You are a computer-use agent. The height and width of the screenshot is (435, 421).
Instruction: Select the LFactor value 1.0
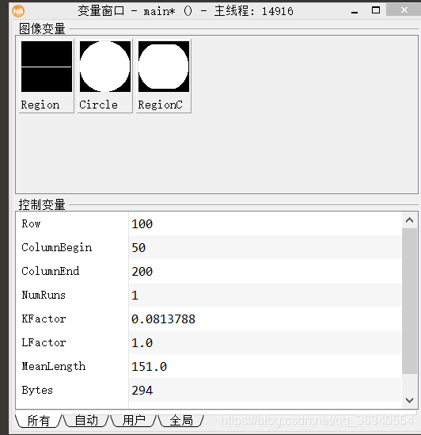[x=142, y=343]
